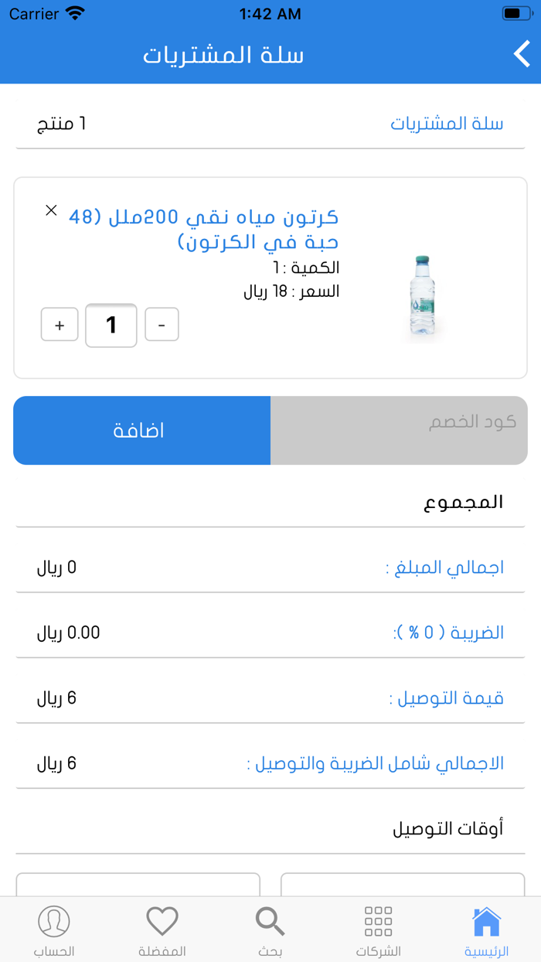
Task: Tap the back chevron in the header
Action: (x=521, y=54)
